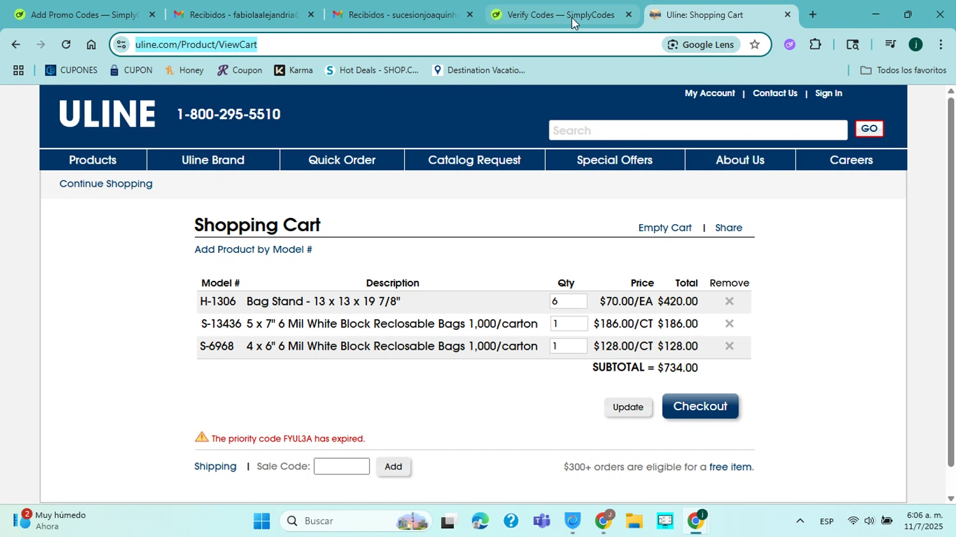Image resolution: width=956 pixels, height=537 pixels.
Task: Click the Add sale code button
Action: coord(393,466)
